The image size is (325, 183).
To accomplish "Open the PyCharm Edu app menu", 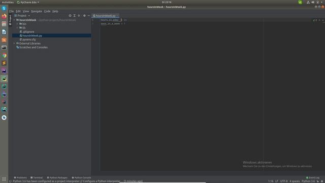I will (x=28, y=2).
